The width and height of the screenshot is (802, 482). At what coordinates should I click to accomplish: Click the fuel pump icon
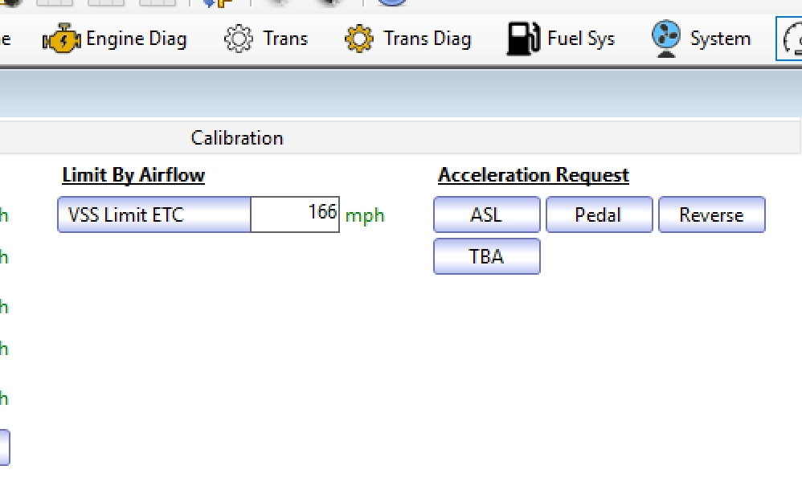click(x=523, y=39)
